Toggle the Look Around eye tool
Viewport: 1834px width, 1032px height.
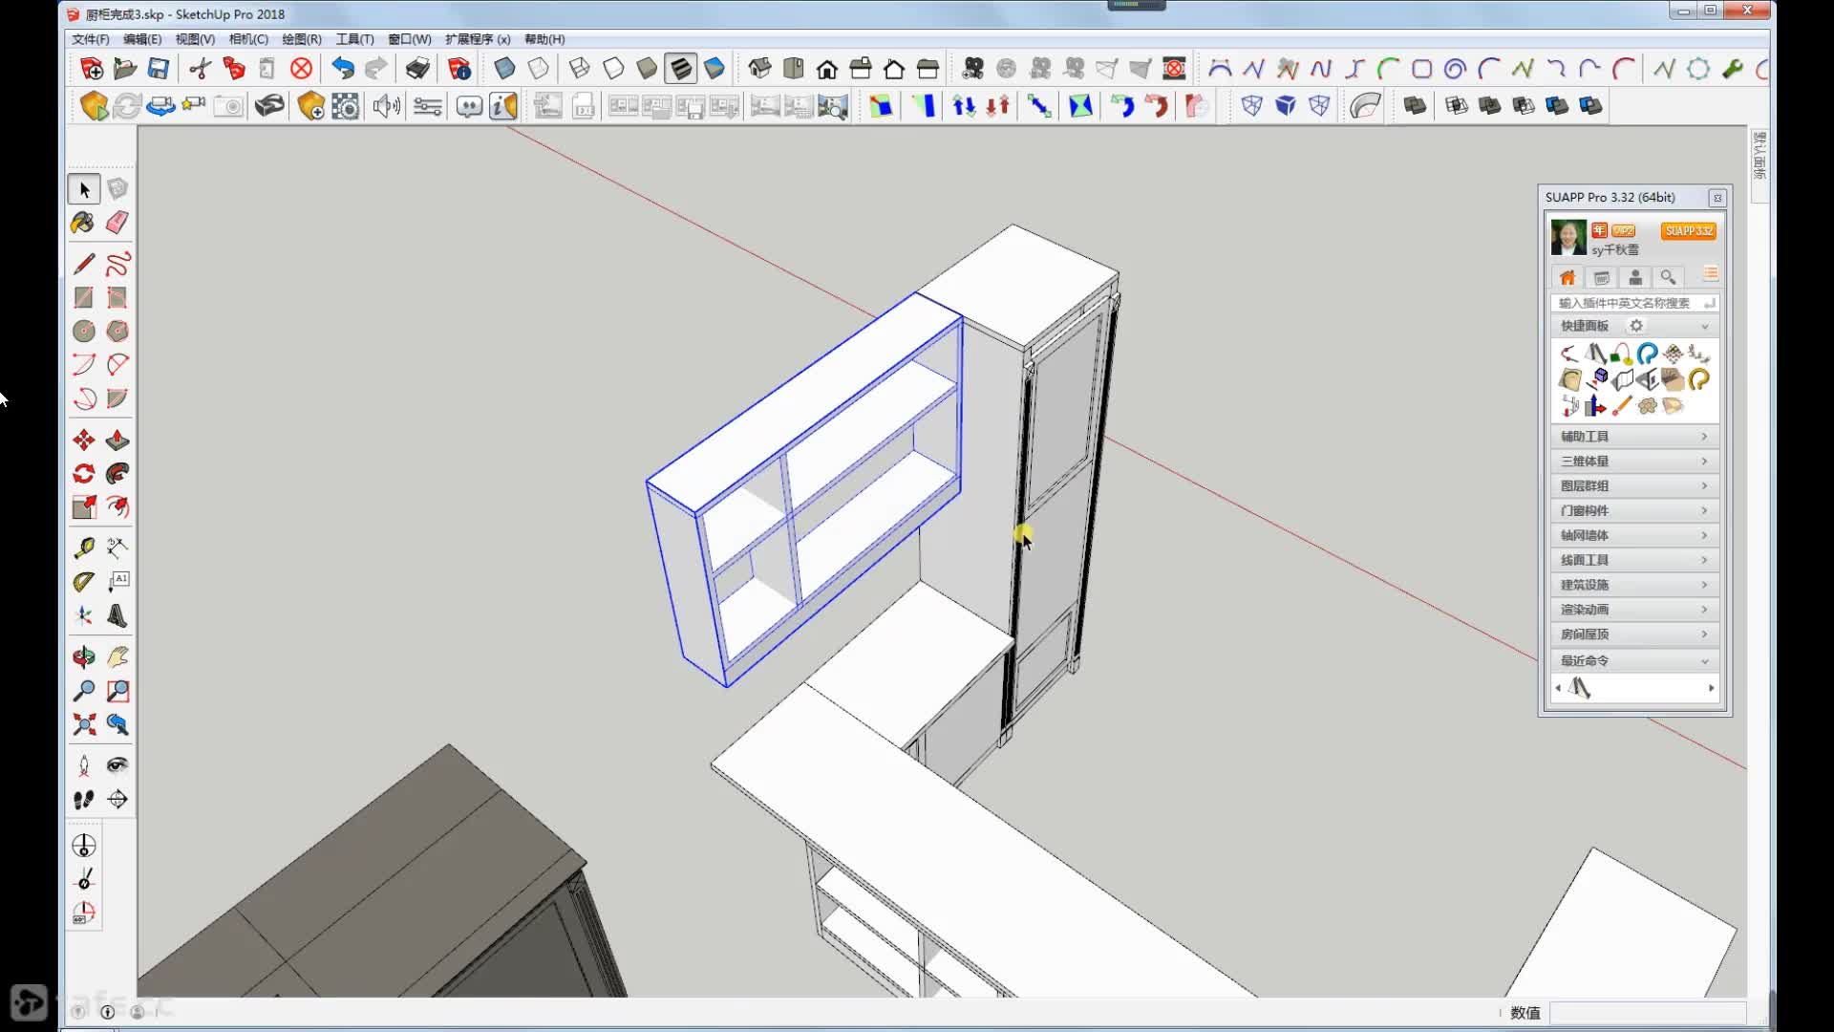(117, 765)
